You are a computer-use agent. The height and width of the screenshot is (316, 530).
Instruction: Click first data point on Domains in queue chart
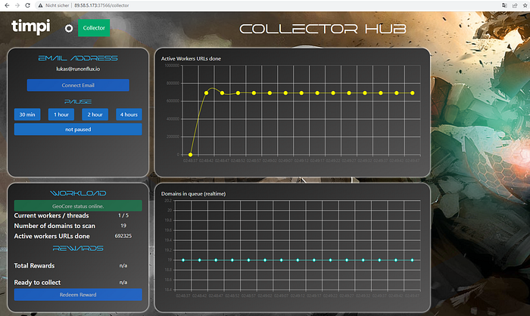182,260
